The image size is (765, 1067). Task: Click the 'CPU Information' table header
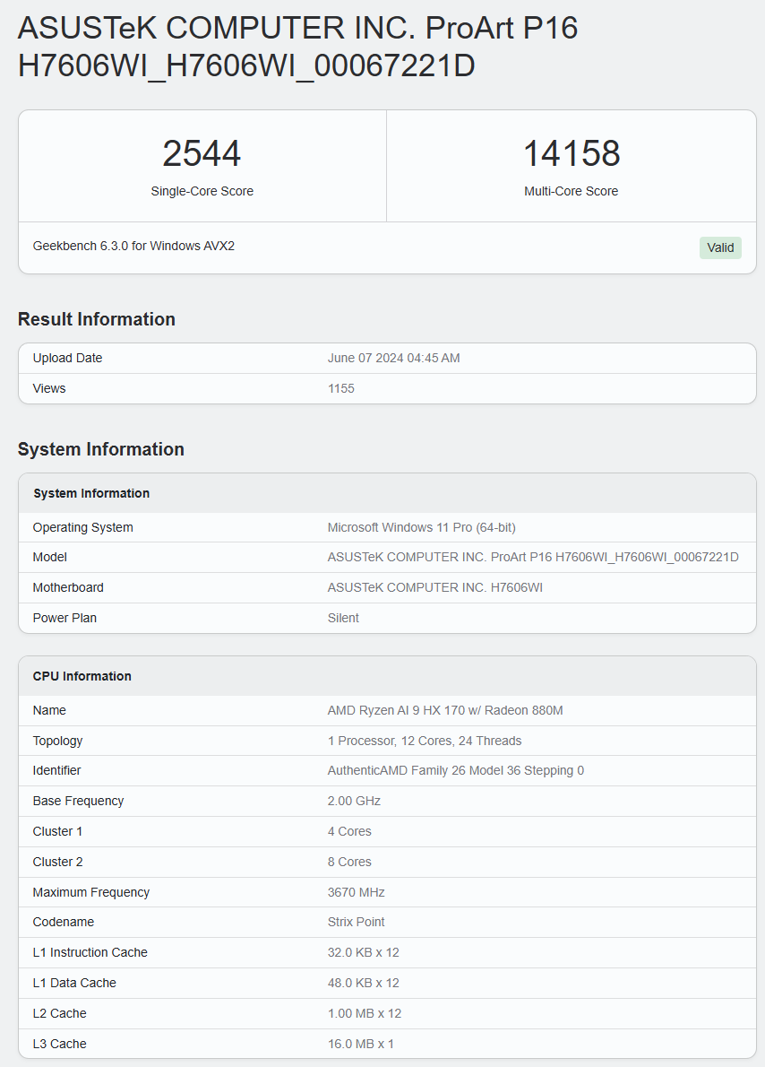pos(387,676)
